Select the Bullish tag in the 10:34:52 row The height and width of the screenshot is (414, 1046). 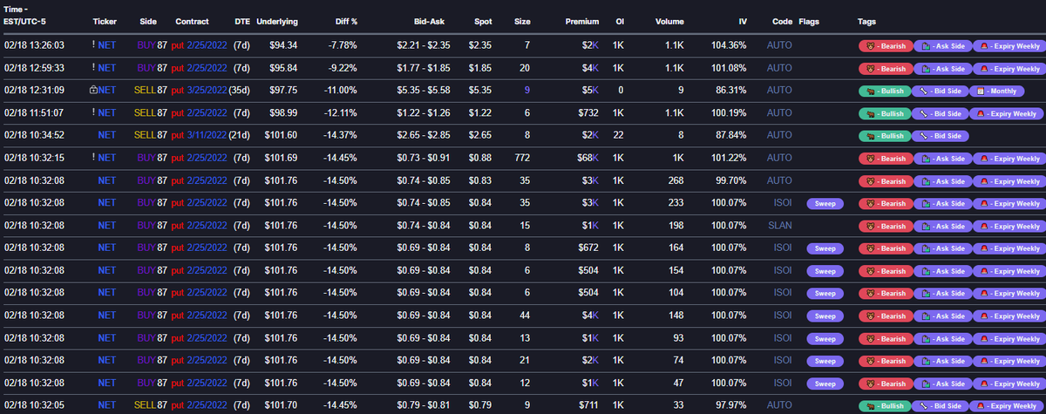point(884,136)
